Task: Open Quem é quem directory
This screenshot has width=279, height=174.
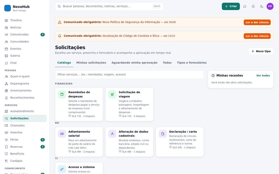Action: (x=25, y=76)
